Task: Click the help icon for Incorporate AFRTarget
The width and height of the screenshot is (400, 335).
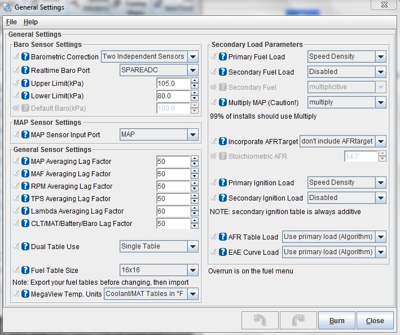Action: coord(223,141)
